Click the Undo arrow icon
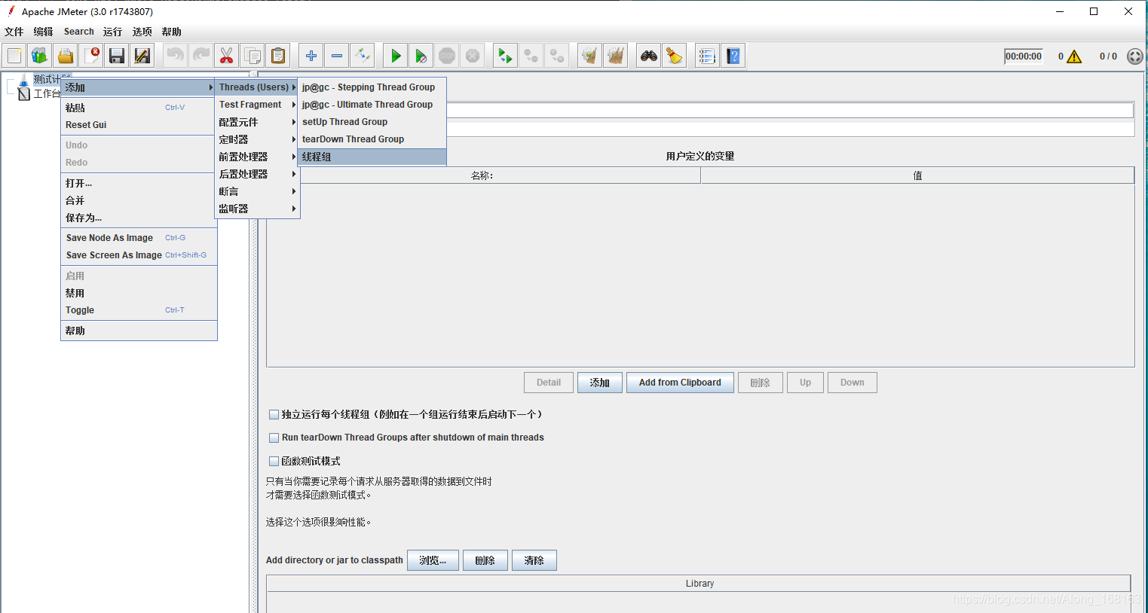The image size is (1148, 613). point(175,56)
